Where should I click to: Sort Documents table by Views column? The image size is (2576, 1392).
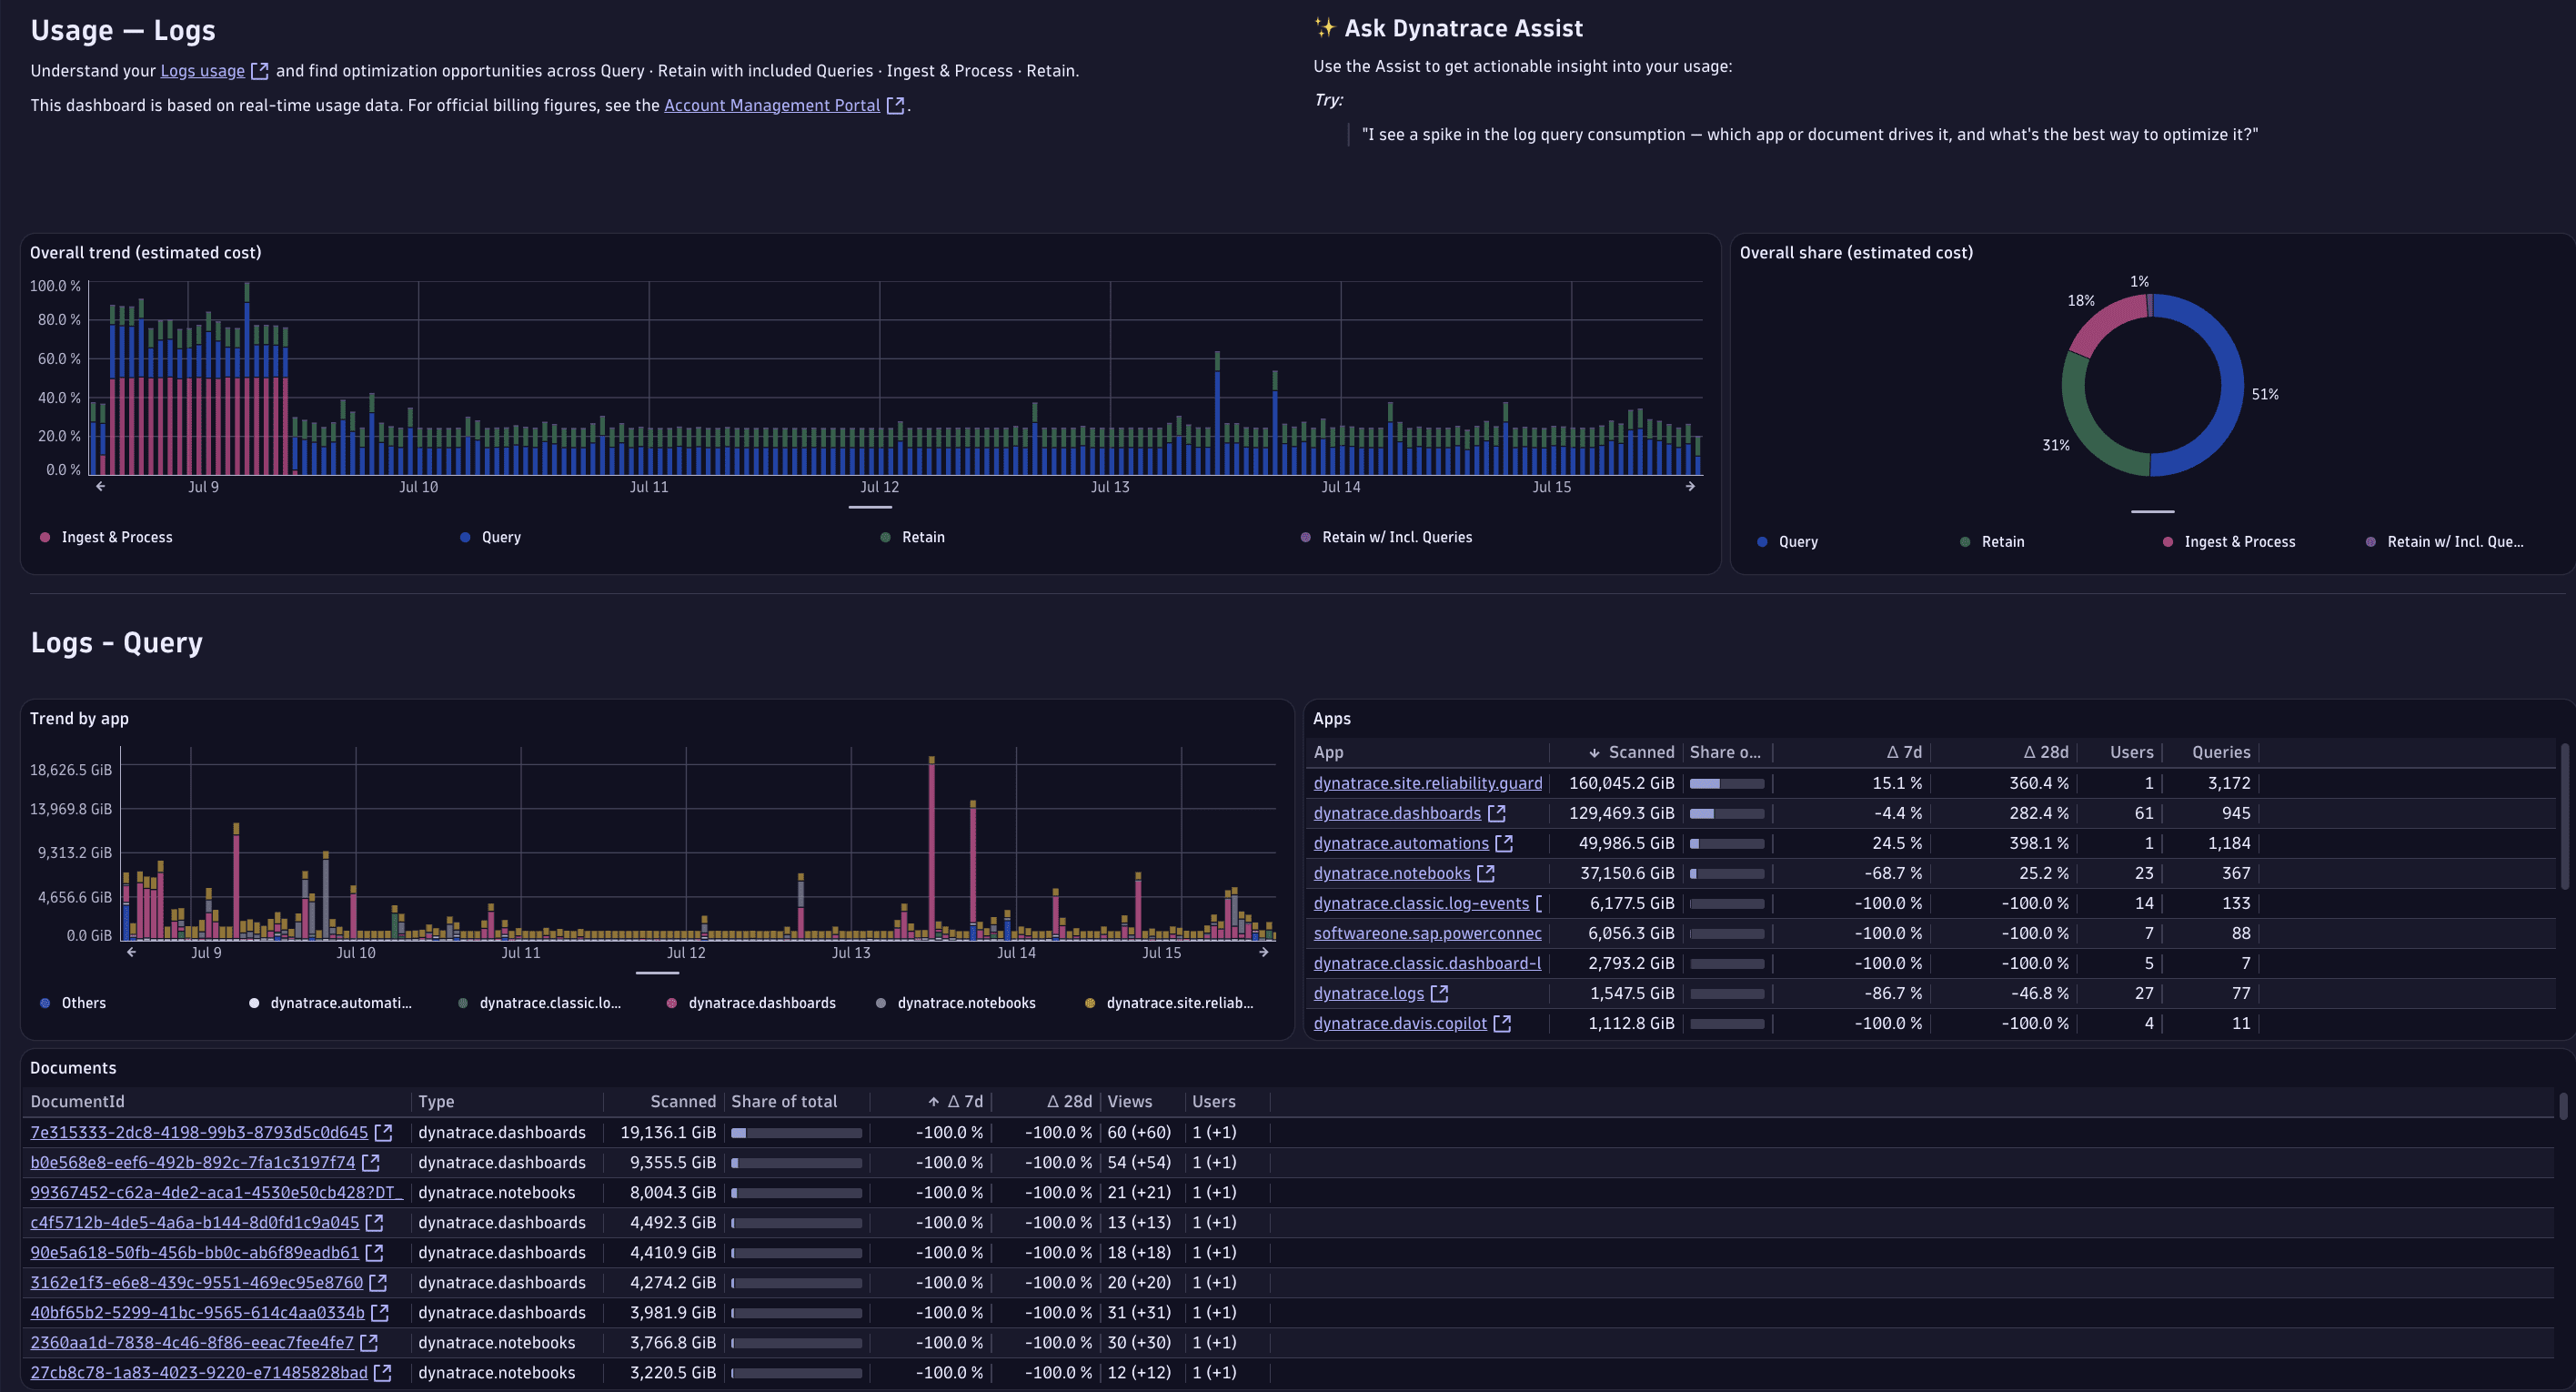1129,1101
